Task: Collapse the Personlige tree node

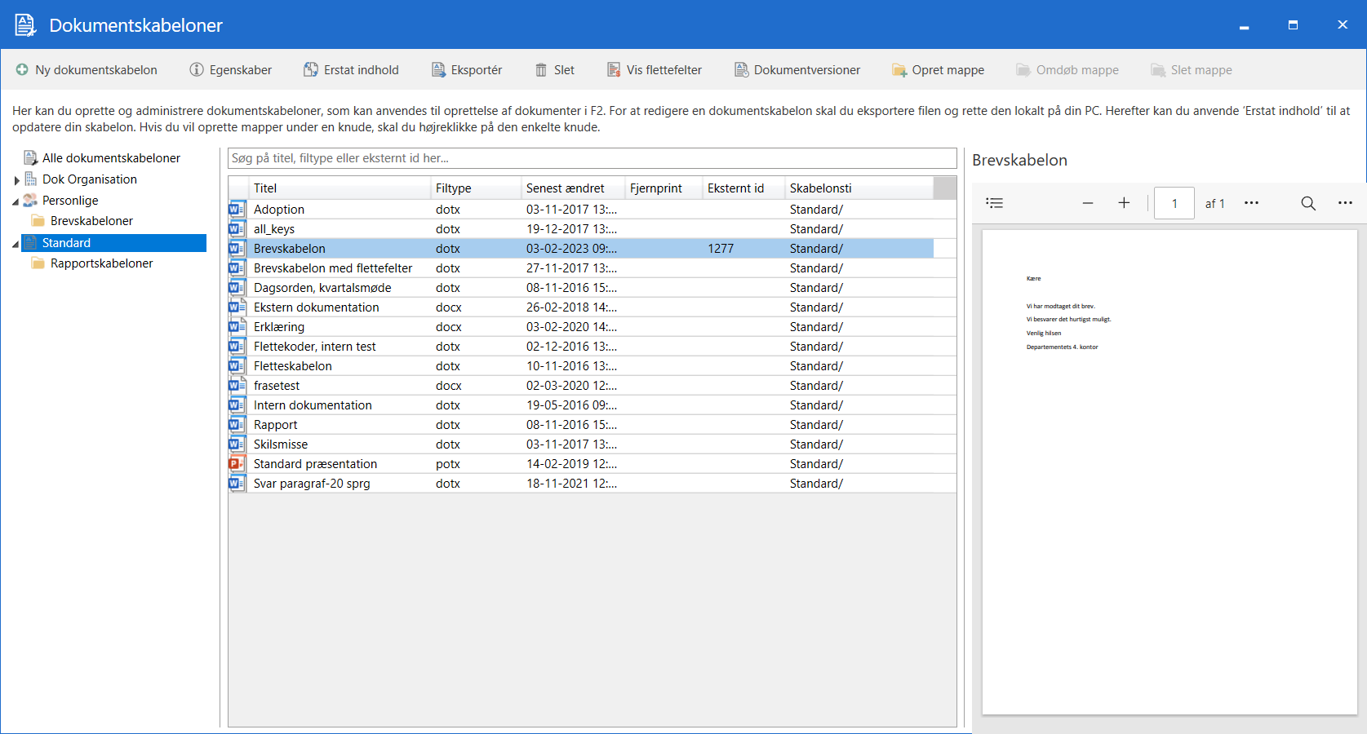Action: (16, 201)
